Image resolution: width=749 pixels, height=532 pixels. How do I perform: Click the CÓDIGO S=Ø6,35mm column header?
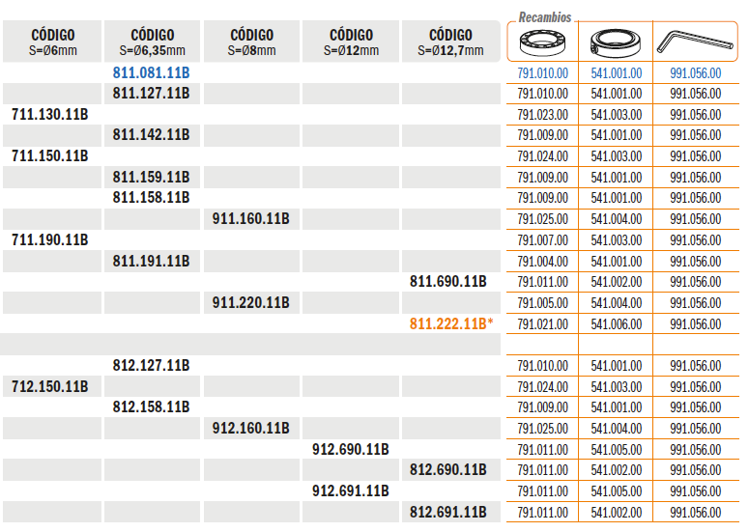click(x=152, y=42)
